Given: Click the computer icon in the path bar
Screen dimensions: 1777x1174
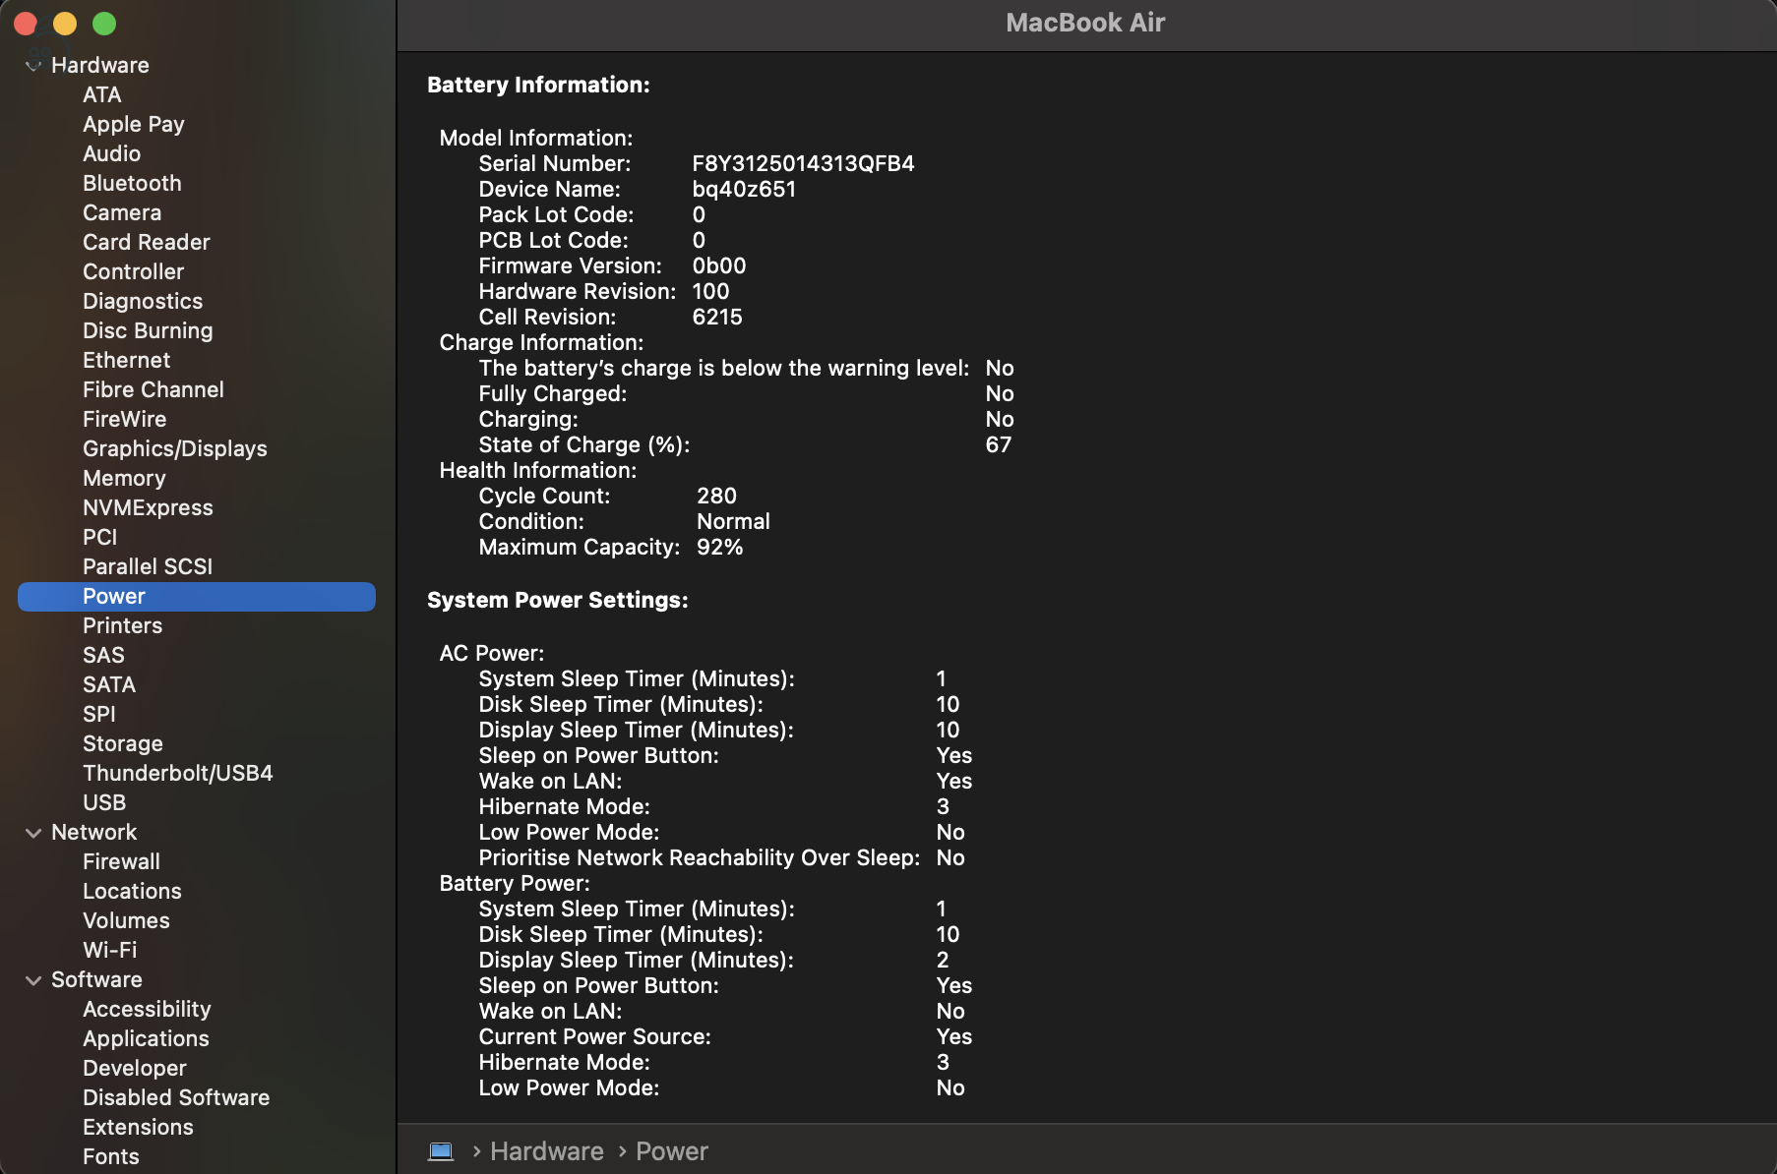Looking at the screenshot, I should pyautogui.click(x=441, y=1151).
